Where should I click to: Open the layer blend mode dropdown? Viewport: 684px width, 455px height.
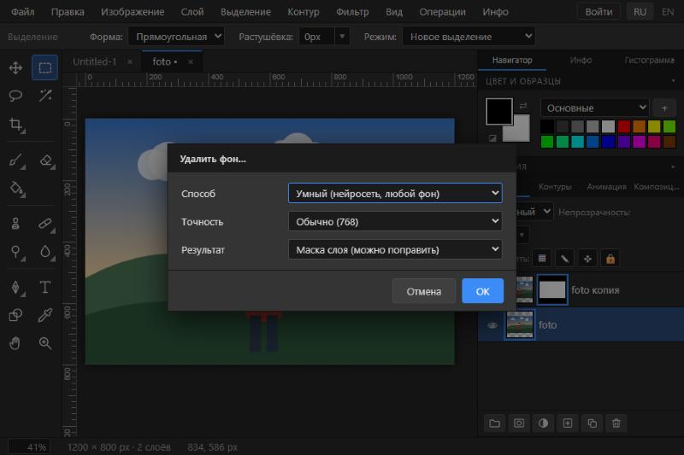(534, 212)
